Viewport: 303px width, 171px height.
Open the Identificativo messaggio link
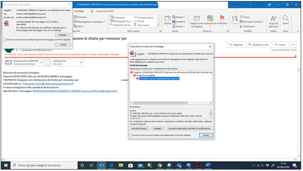tap(75, 91)
